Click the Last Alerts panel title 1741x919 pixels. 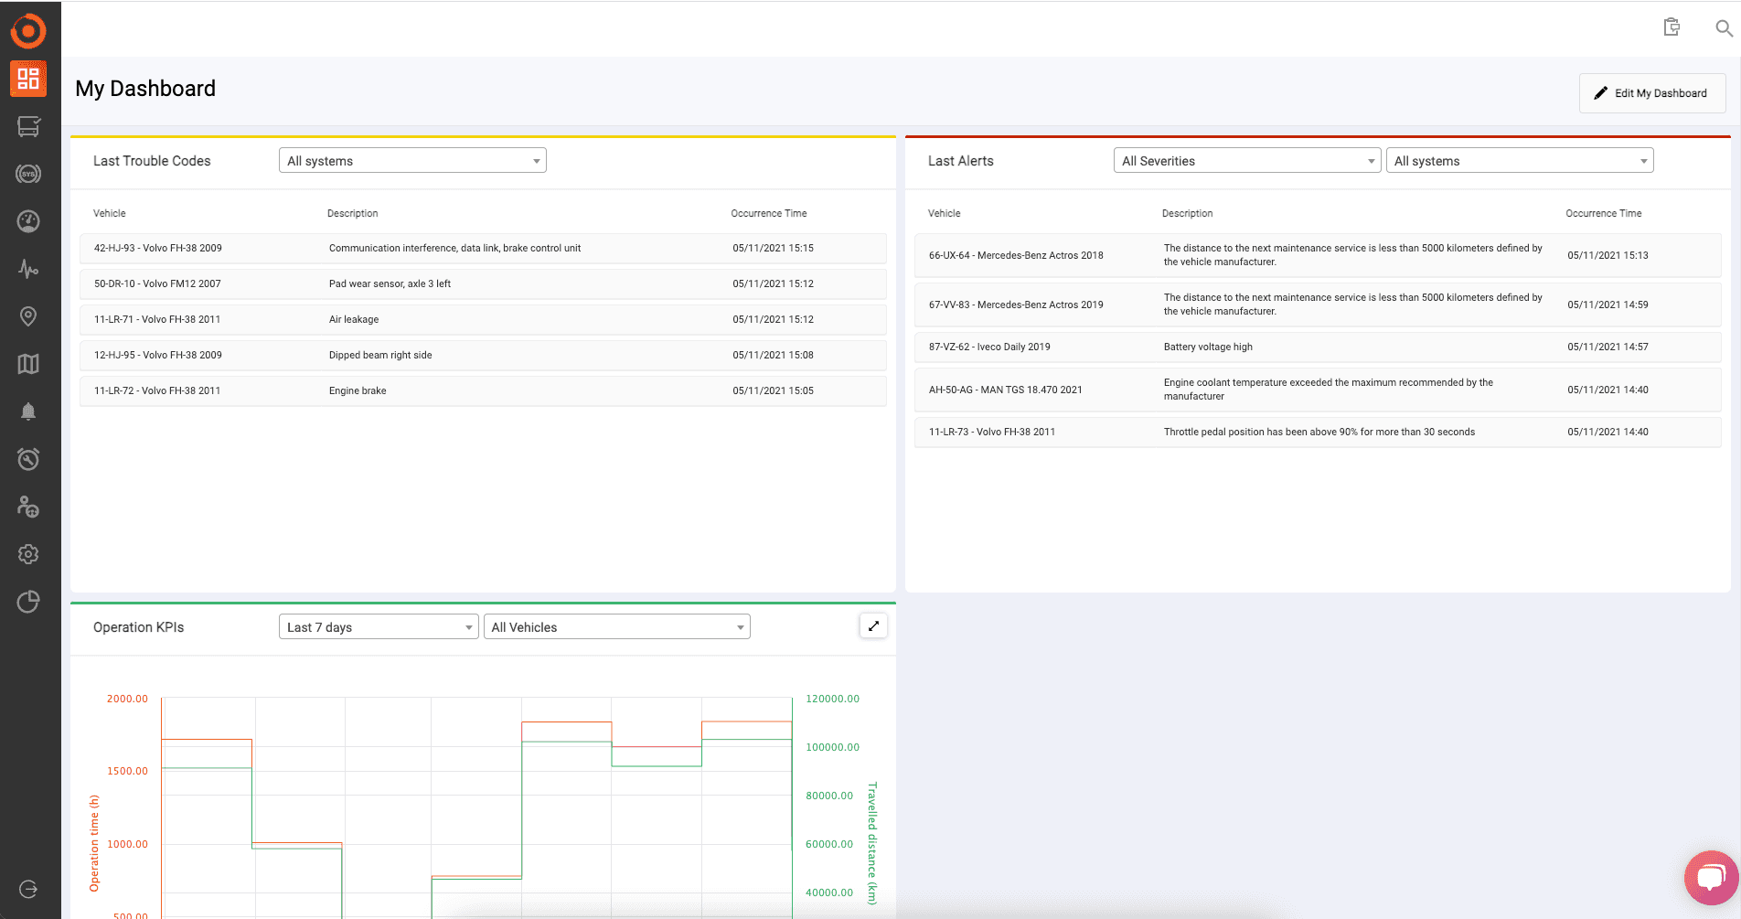pyautogui.click(x=960, y=161)
